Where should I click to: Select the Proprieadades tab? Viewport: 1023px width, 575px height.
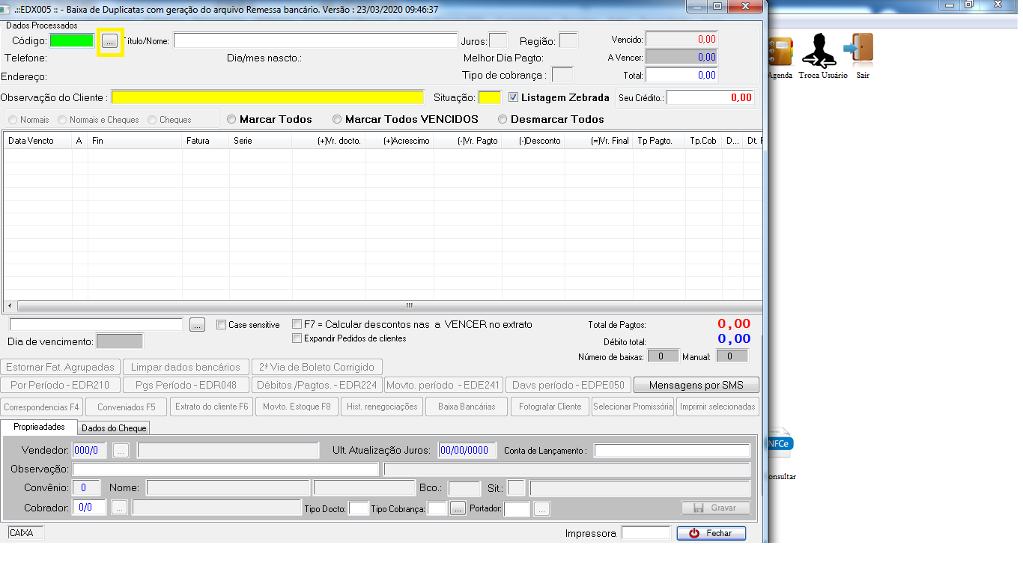tap(39, 427)
